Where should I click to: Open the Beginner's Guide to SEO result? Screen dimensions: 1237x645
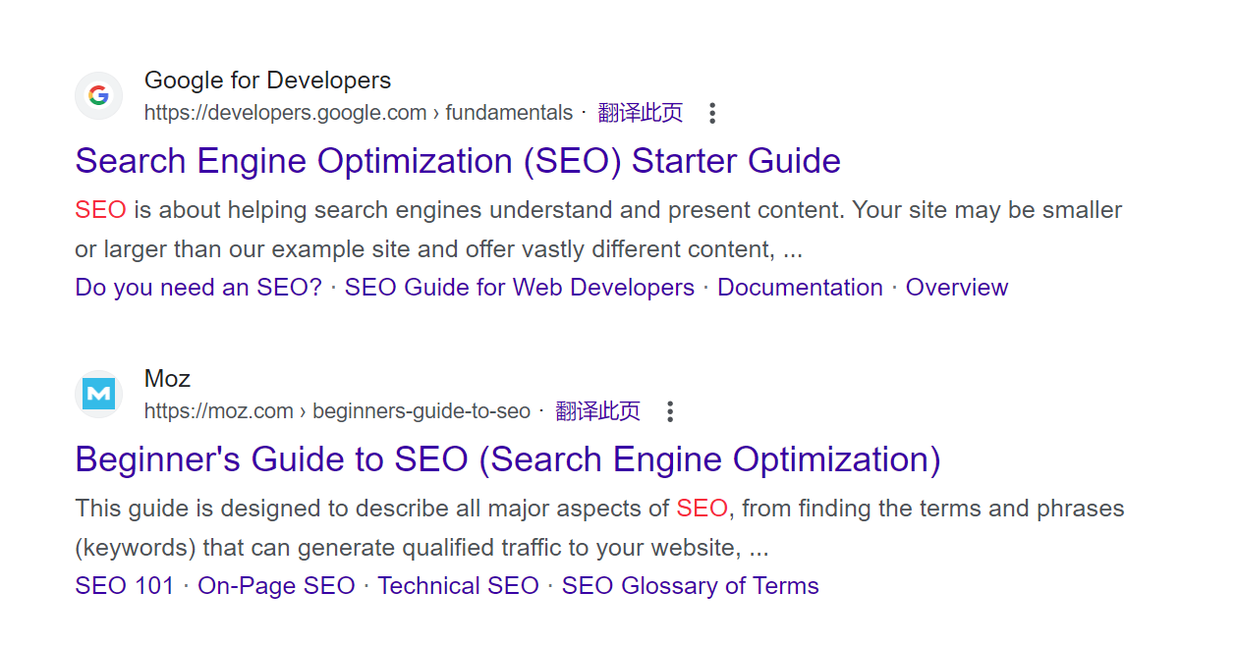pyautogui.click(x=507, y=458)
